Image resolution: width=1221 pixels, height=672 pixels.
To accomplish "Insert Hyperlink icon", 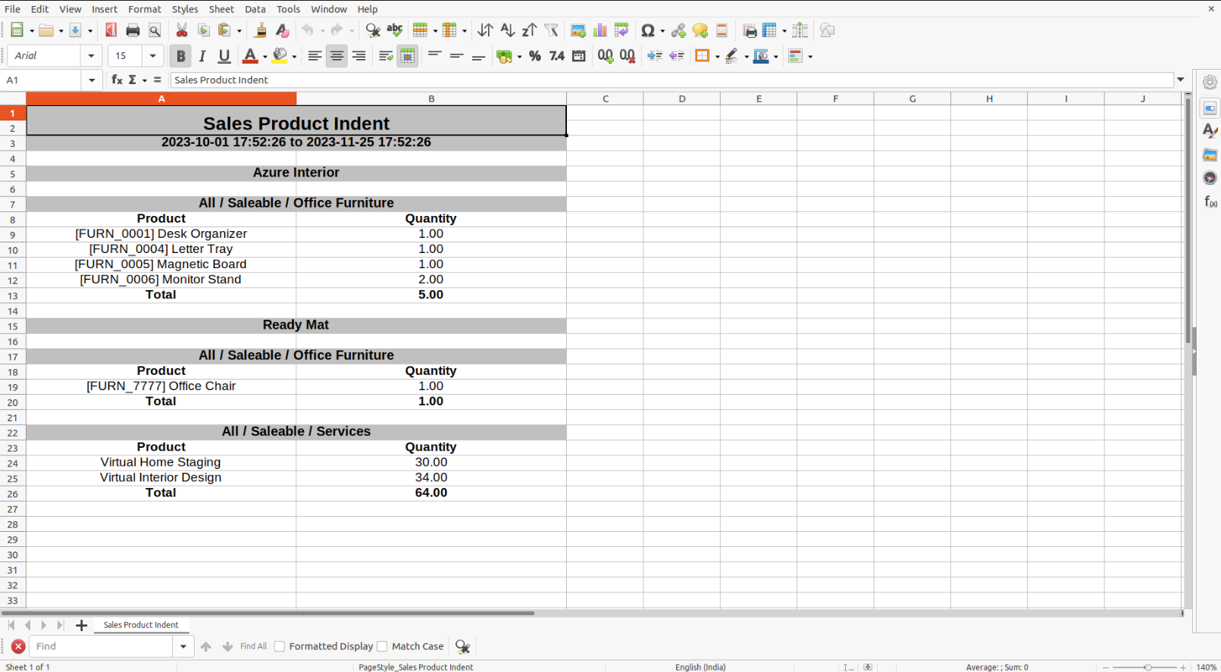I will point(678,30).
